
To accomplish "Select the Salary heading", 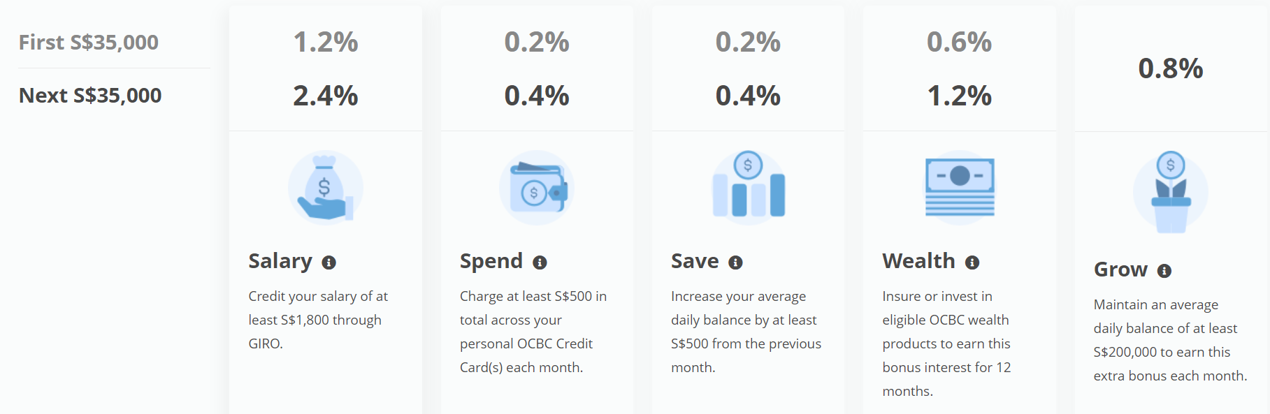I will pyautogui.click(x=280, y=261).
